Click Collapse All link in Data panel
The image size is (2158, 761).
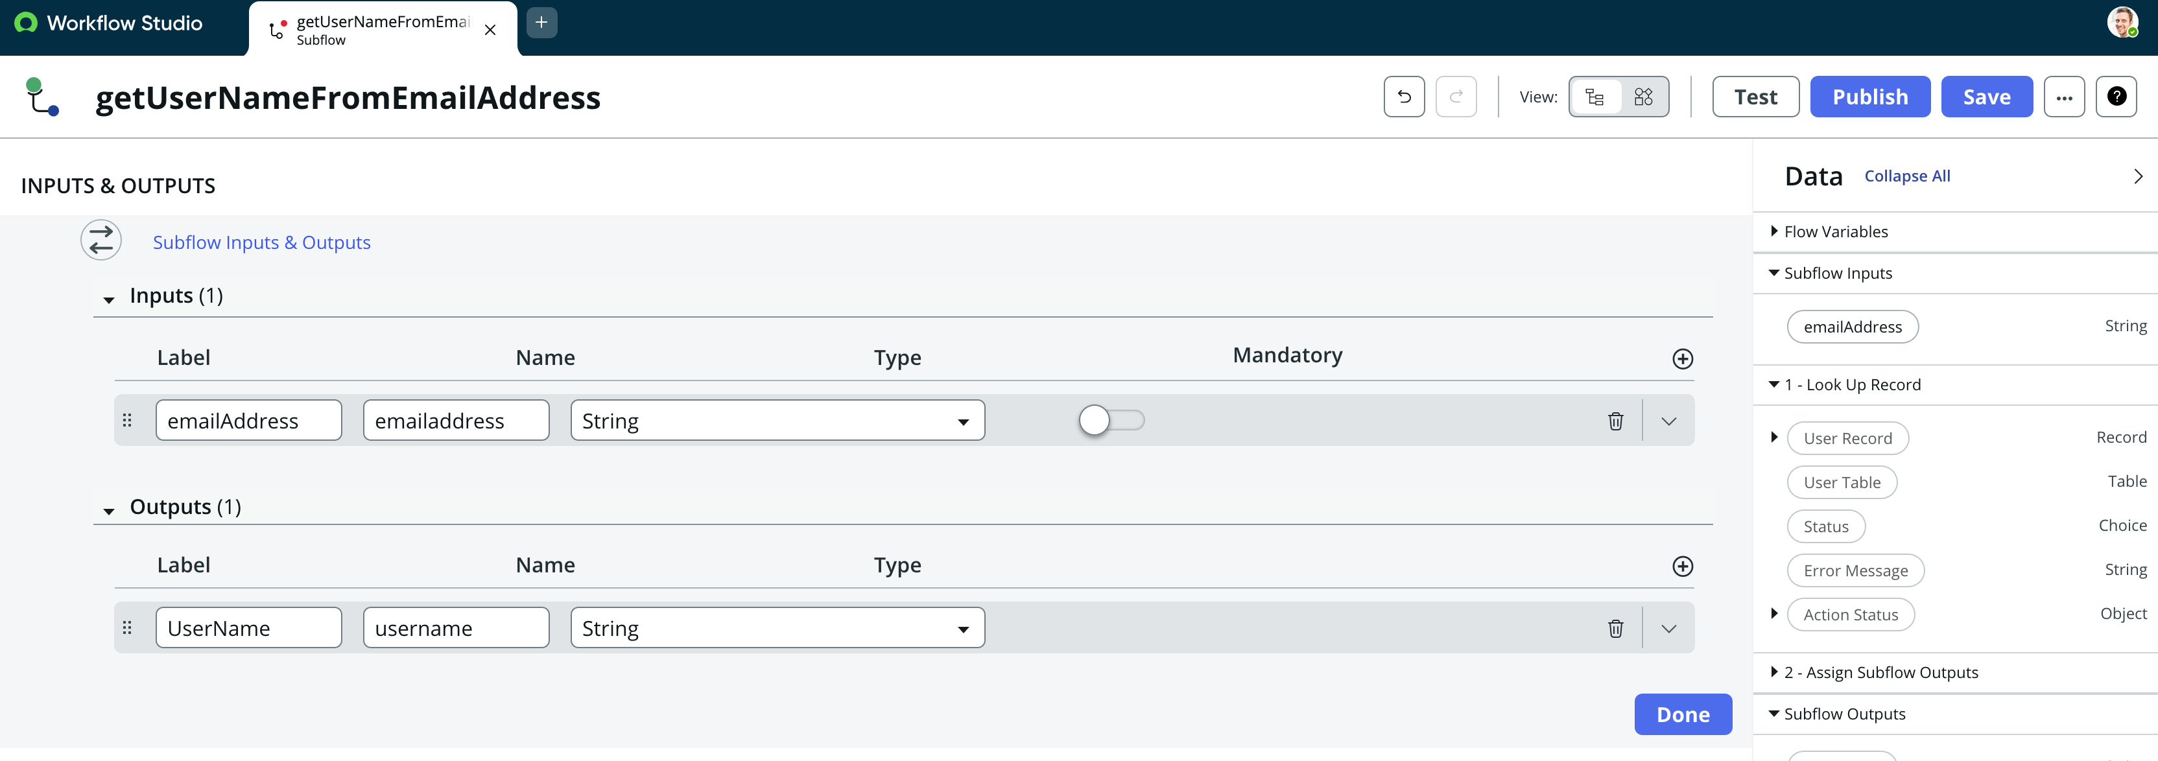(1906, 177)
